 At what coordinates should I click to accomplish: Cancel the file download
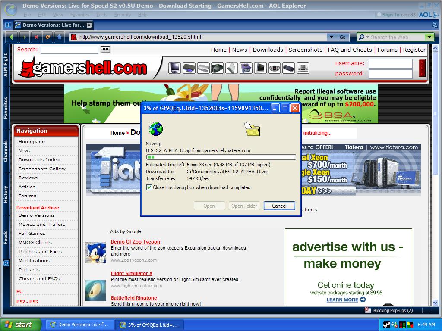click(279, 206)
